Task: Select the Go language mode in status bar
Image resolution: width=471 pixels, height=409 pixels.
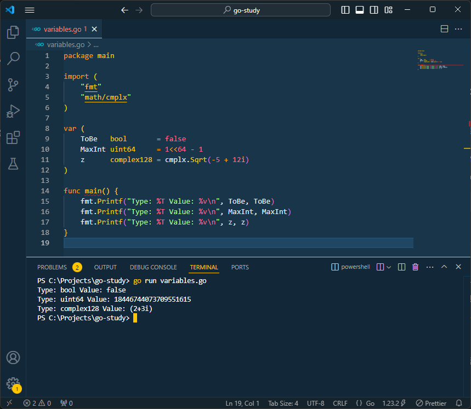Action: pyautogui.click(x=366, y=404)
